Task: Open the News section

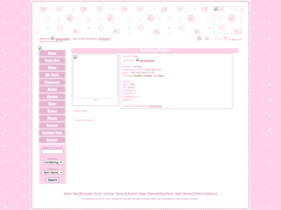Action: (x=52, y=68)
